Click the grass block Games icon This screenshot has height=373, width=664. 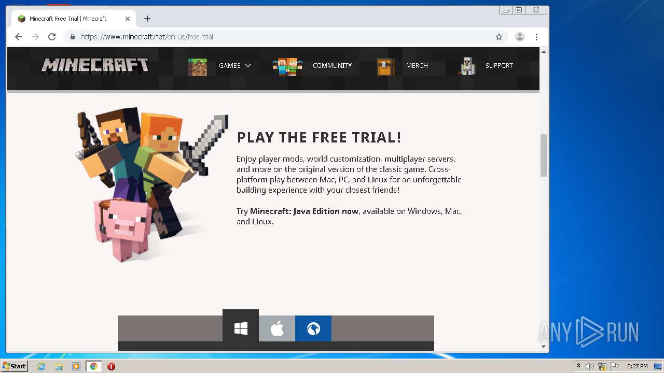(197, 67)
